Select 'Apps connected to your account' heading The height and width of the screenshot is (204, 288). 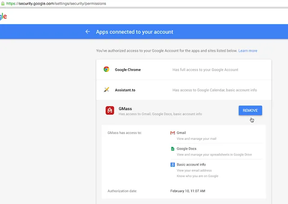click(135, 32)
